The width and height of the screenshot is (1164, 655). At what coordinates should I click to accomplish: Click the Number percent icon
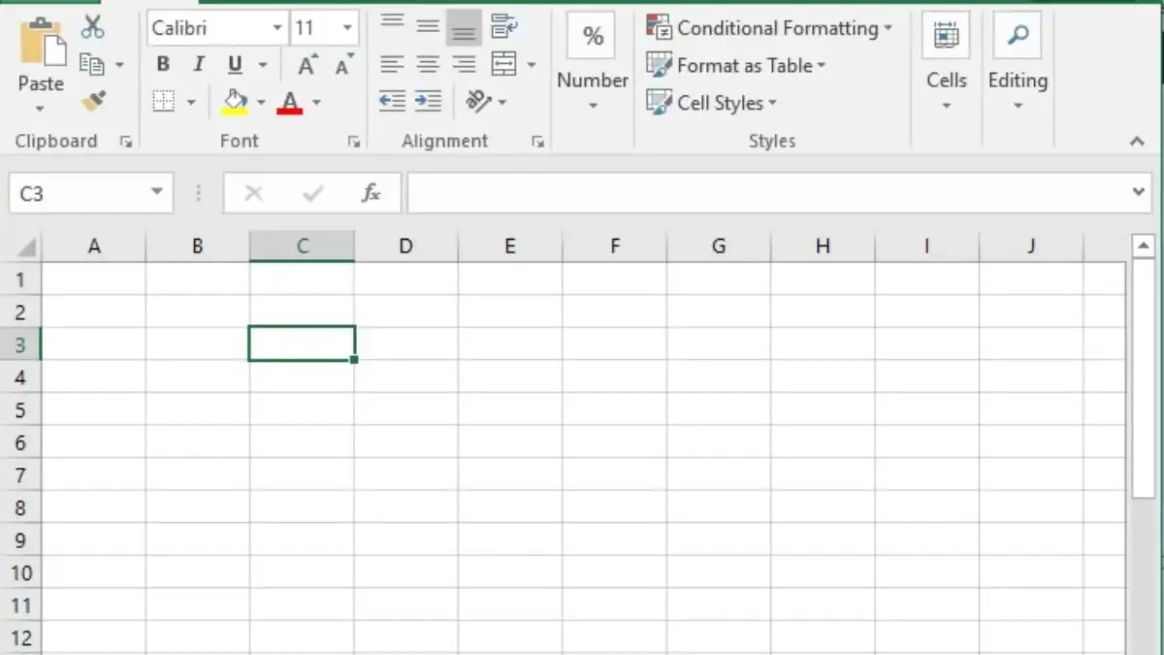[x=593, y=37]
